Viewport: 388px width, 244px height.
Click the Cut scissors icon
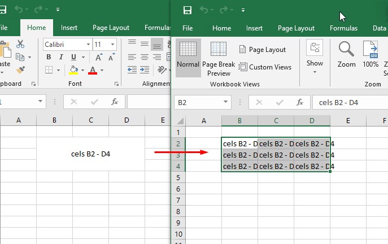(21, 44)
